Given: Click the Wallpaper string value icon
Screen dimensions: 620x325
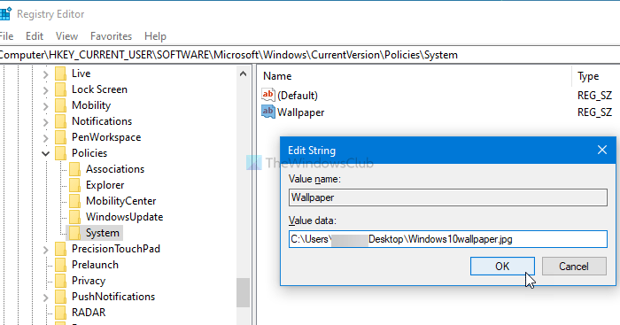Looking at the screenshot, I should click(x=267, y=112).
